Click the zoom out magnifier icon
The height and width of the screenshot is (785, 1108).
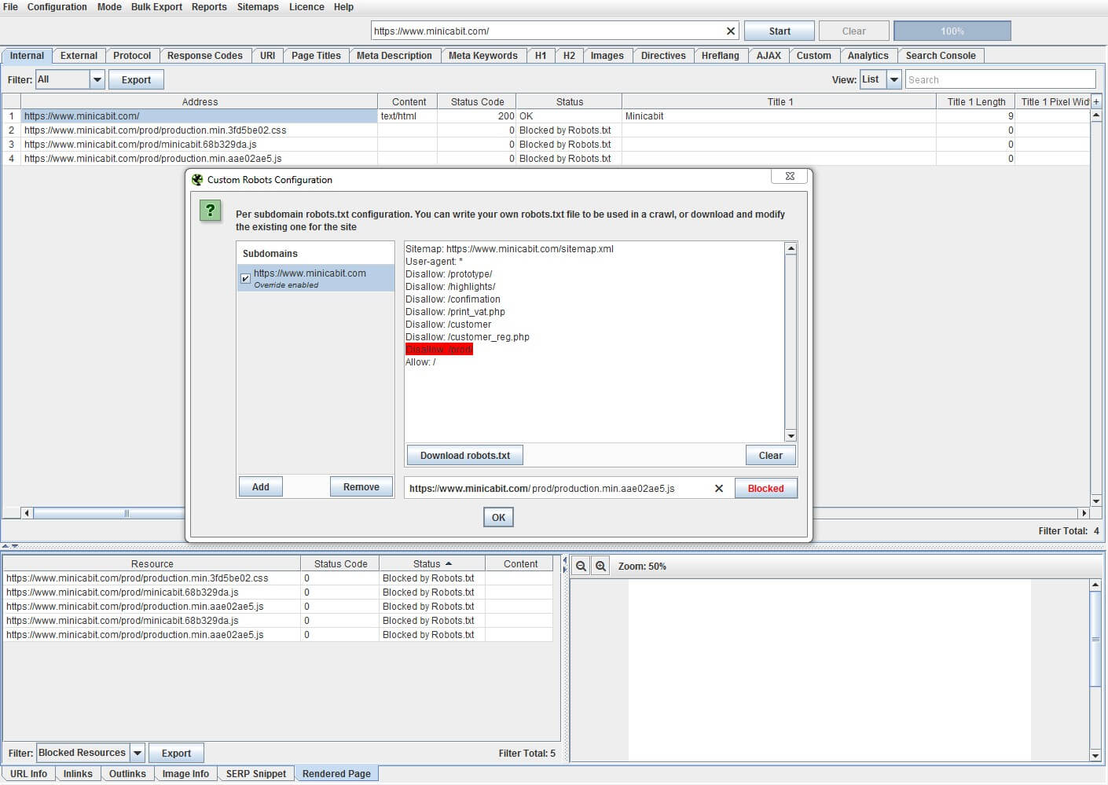pos(581,566)
